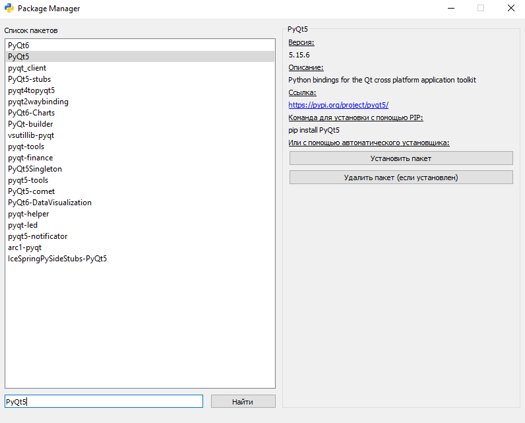
Task: Pick pyqt-led from the list
Action: (140, 225)
